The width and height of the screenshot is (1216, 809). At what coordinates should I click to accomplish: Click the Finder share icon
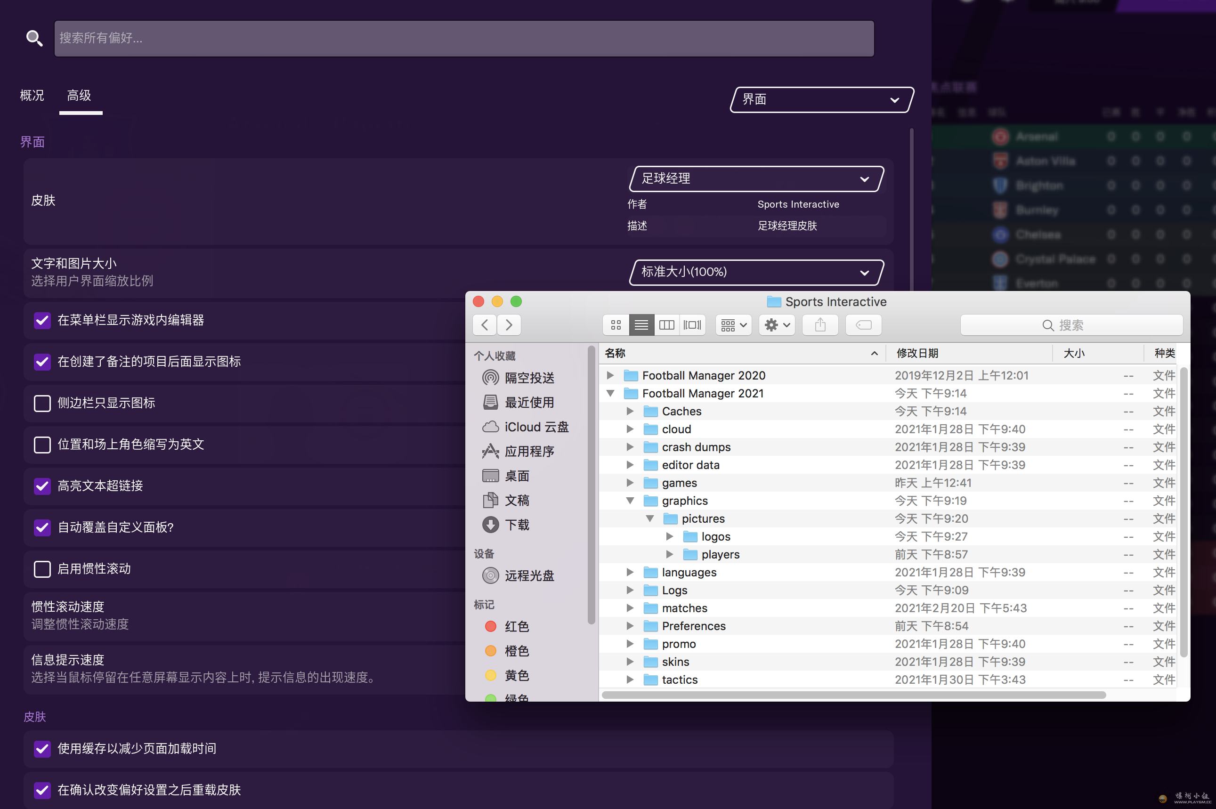tap(820, 325)
